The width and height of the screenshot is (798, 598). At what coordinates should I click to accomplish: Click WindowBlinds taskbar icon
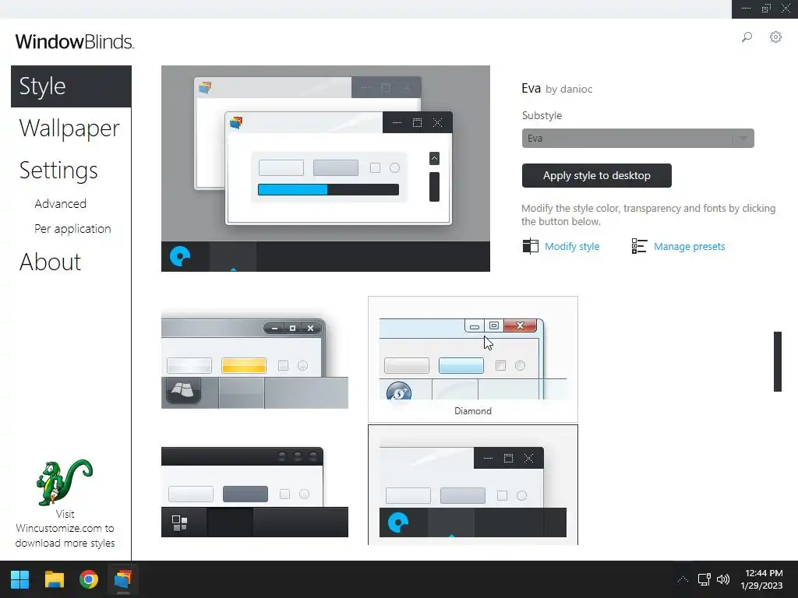coord(122,579)
